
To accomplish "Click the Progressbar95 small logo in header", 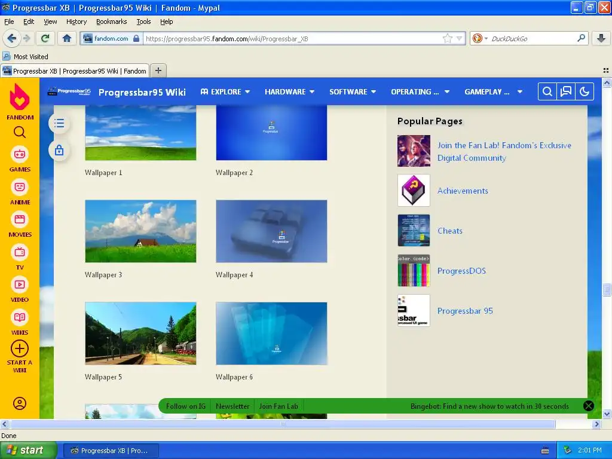I will [x=69, y=91].
